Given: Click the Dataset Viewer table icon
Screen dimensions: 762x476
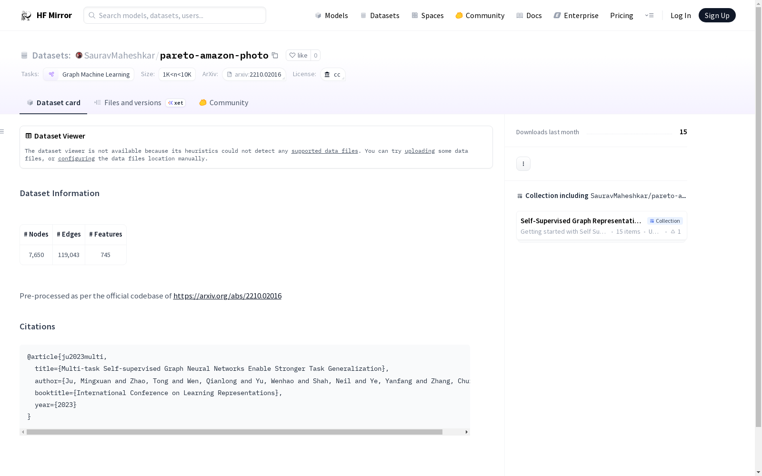Looking at the screenshot, I should click(29, 136).
